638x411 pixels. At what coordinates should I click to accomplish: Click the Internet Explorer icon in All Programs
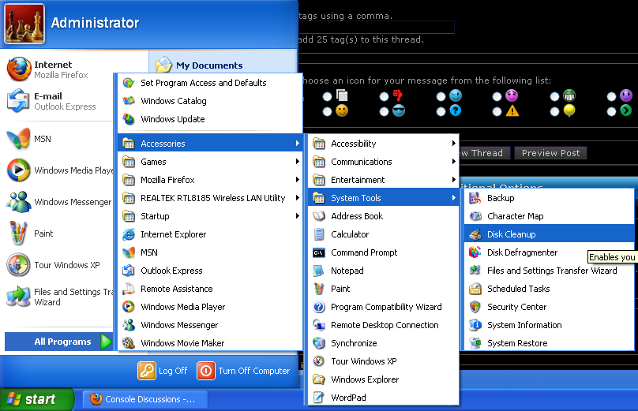129,234
